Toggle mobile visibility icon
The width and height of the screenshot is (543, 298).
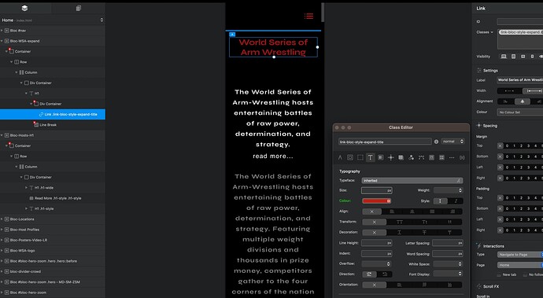pyautogui.click(x=532, y=57)
